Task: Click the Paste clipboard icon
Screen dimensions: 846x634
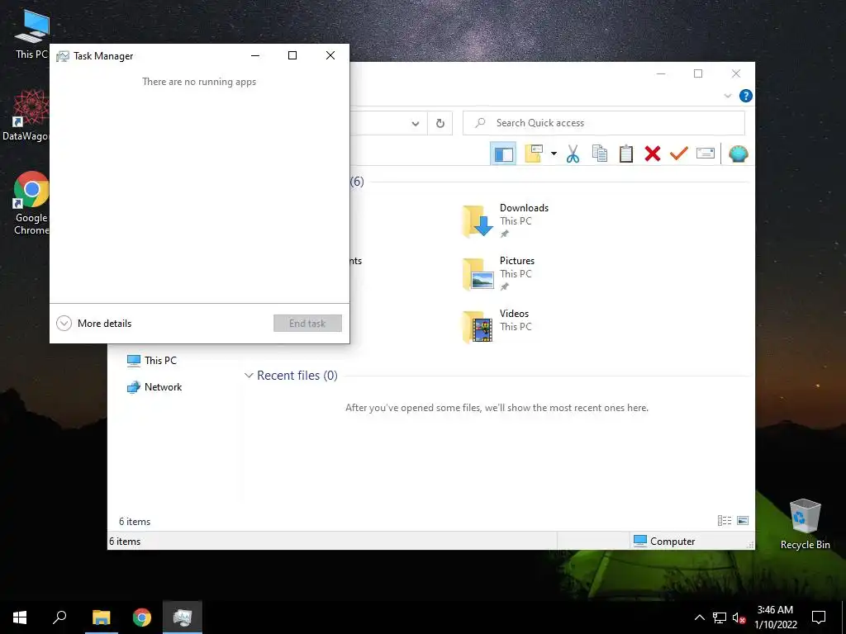Action: click(x=626, y=154)
